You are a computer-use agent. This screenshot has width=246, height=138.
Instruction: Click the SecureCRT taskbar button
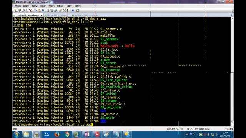coord(36,135)
